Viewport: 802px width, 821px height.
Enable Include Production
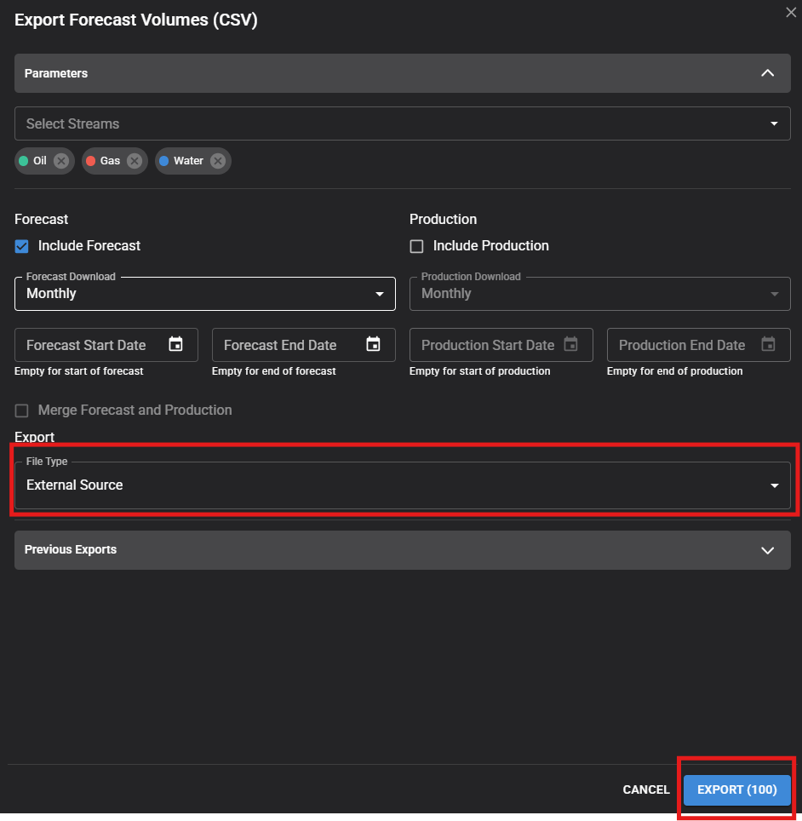point(416,245)
